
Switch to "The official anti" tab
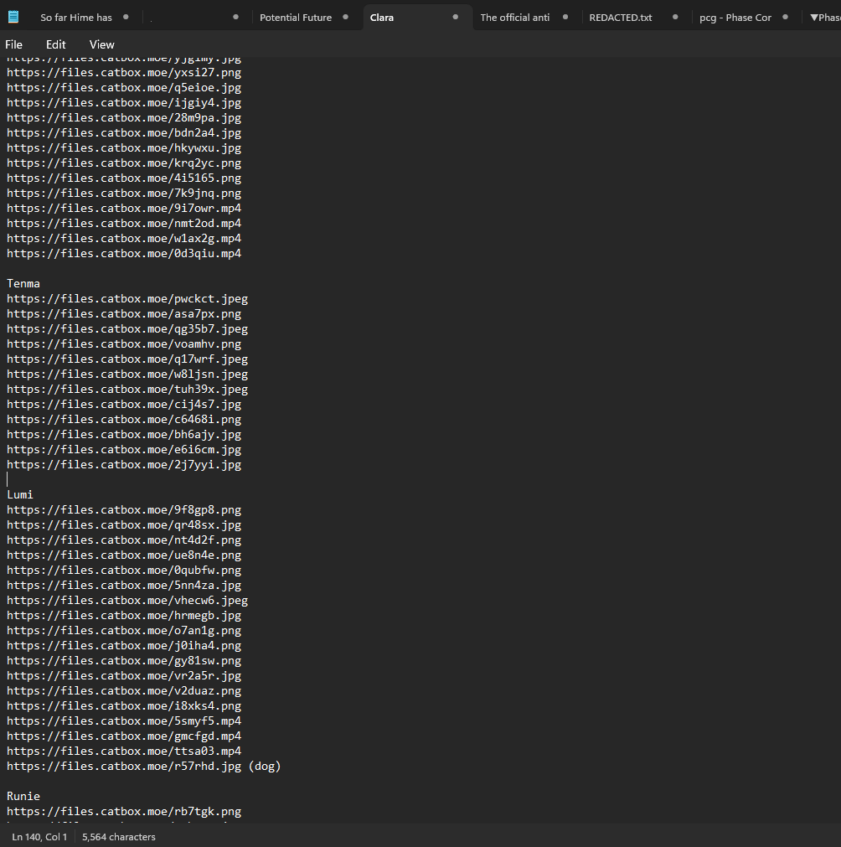[514, 18]
